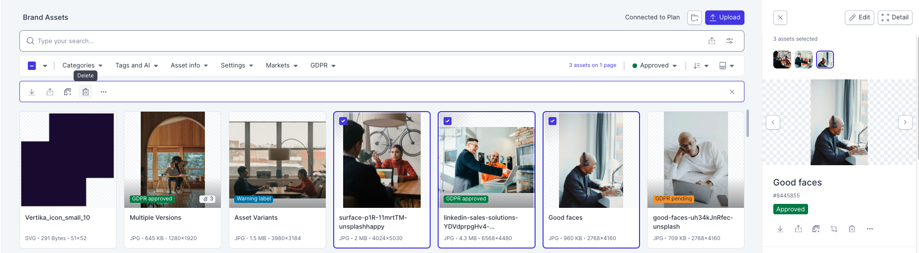Uncheck the Good faces asset checkbox
This screenshot has height=253, width=919.
pos(552,121)
